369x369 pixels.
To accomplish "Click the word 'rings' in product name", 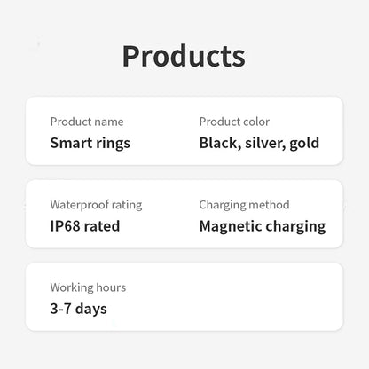I will [114, 144].
